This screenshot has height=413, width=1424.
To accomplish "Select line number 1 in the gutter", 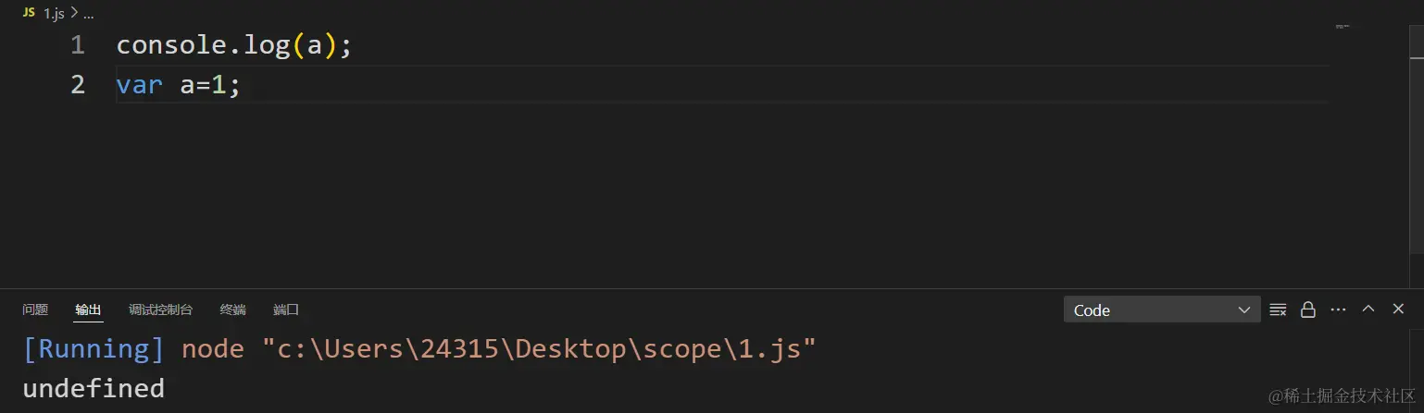I will coord(77,45).
